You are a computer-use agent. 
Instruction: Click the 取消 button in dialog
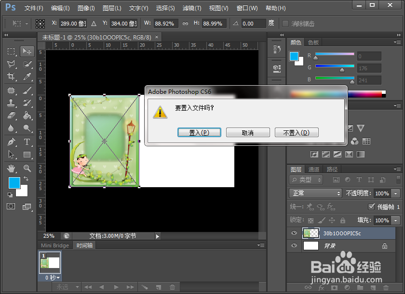(248, 132)
